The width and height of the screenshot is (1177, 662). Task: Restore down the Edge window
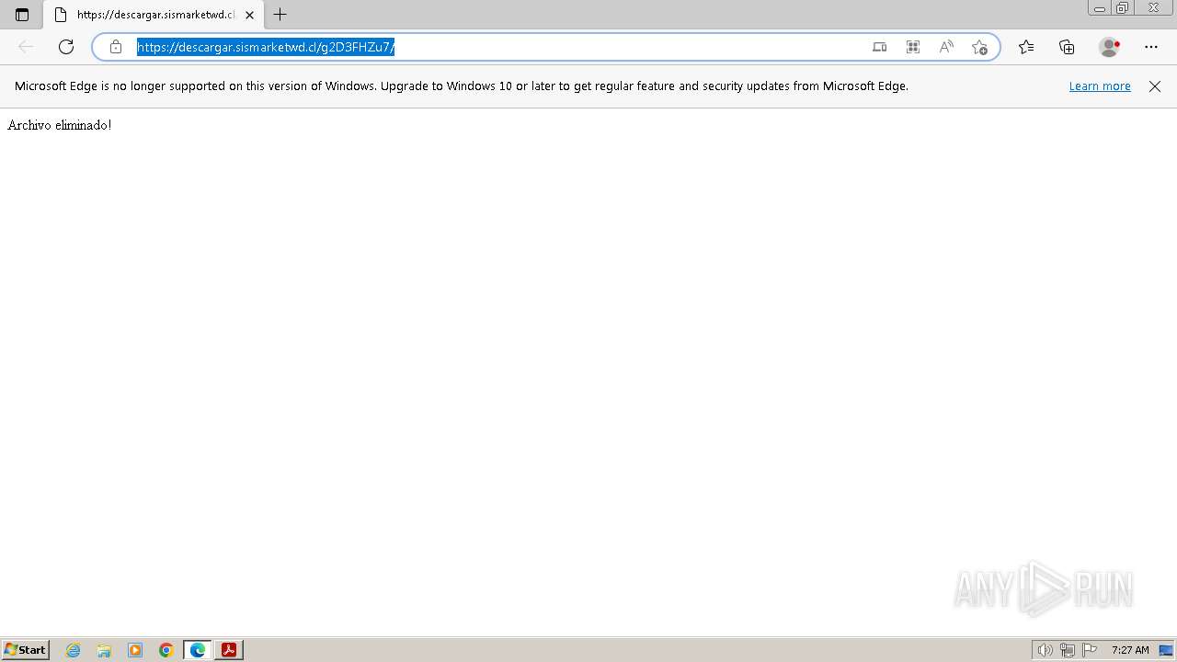tap(1123, 8)
